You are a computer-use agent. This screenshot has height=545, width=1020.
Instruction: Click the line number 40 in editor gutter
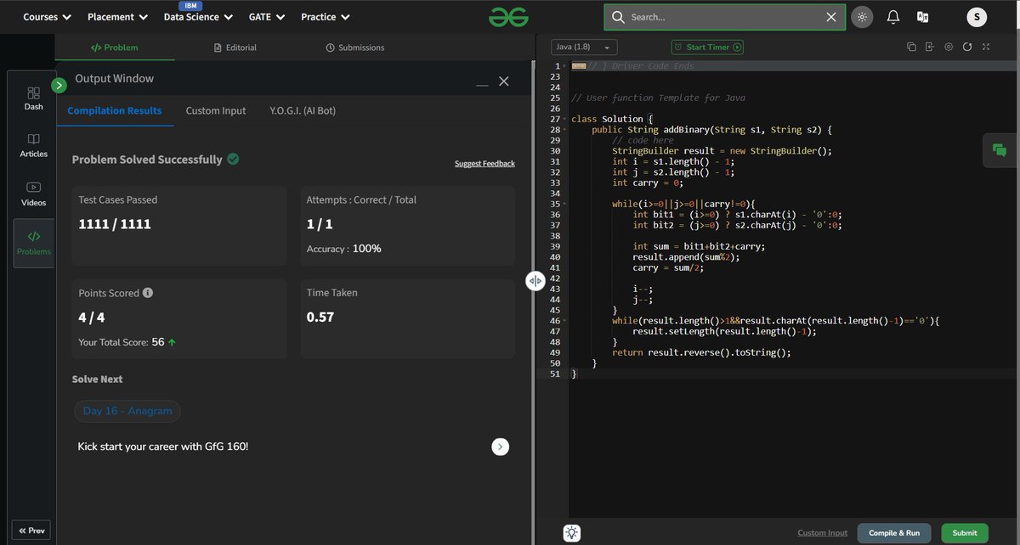click(x=555, y=257)
